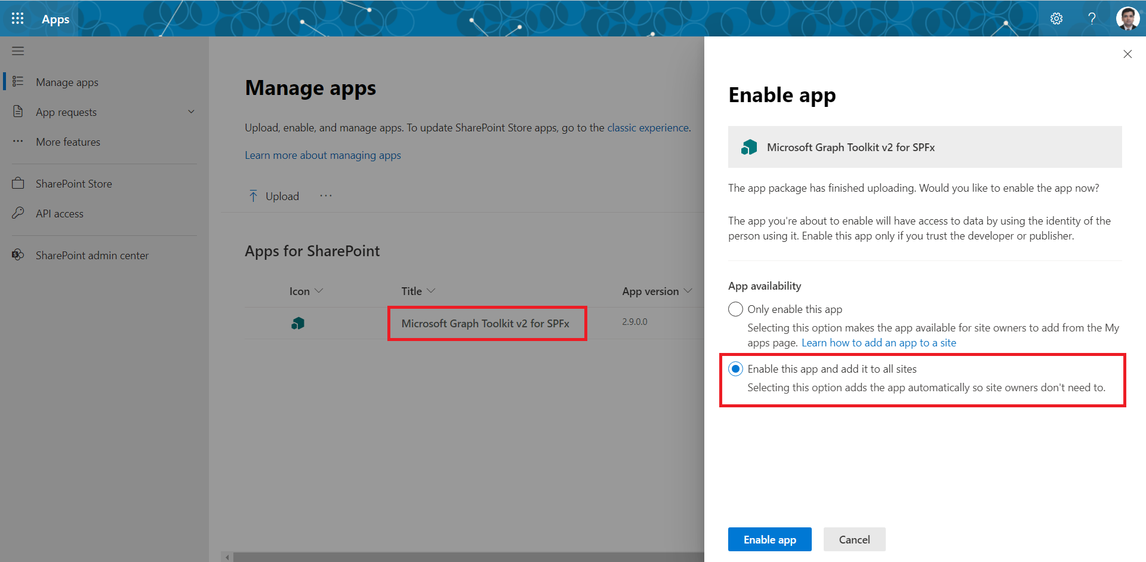
Task: Click the upload arrow icon
Action: click(253, 196)
